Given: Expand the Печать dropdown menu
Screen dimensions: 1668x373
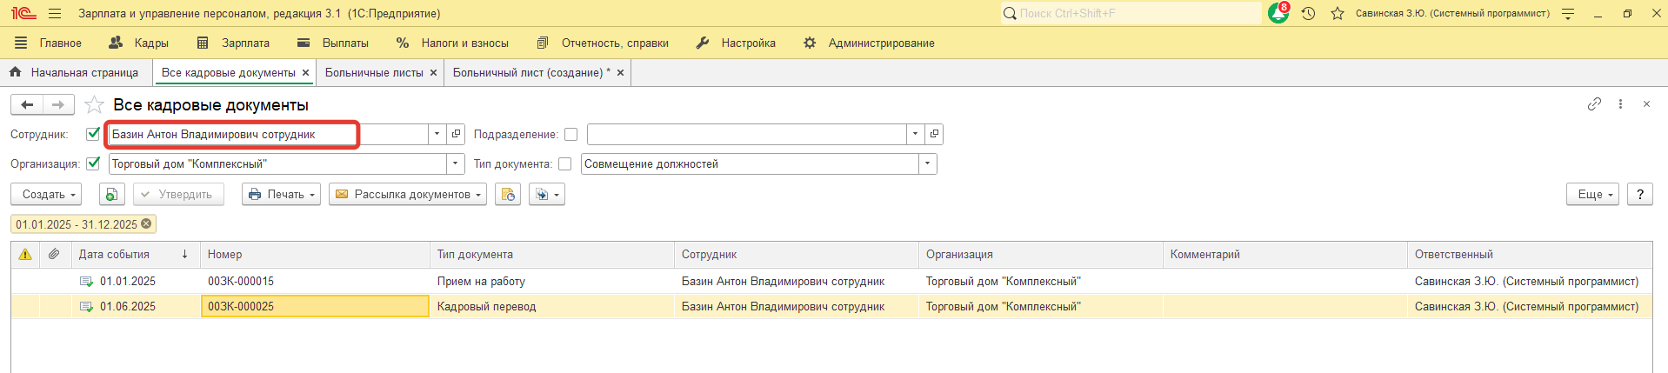Looking at the screenshot, I should point(281,195).
